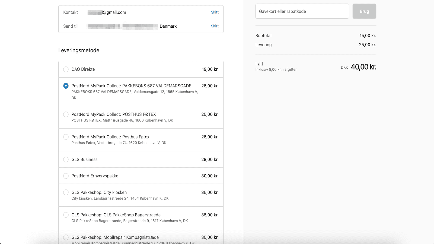This screenshot has height=244, width=434.
Task: Select Mobilrepair Kompagnistræde pickup option
Action: click(x=66, y=237)
